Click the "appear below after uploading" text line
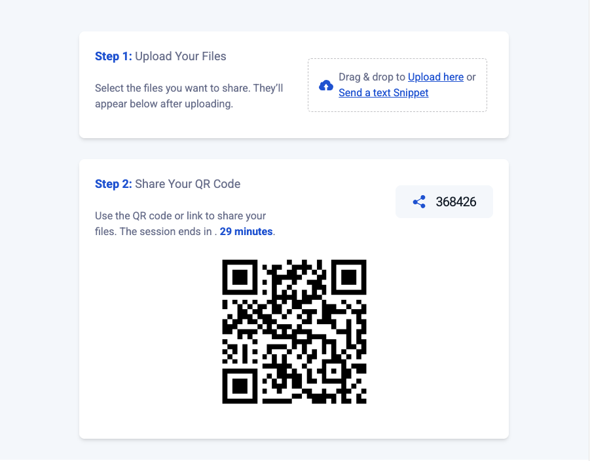This screenshot has width=590, height=461. tap(164, 103)
